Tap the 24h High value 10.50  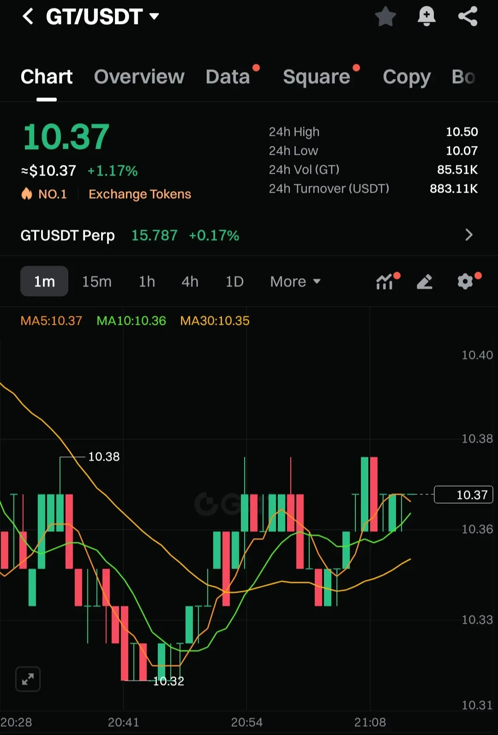click(x=462, y=132)
